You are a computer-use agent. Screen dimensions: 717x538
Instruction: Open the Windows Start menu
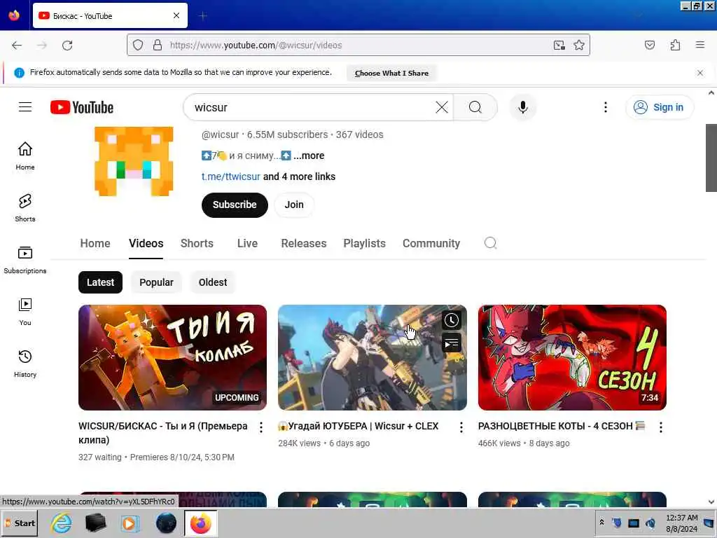click(20, 523)
